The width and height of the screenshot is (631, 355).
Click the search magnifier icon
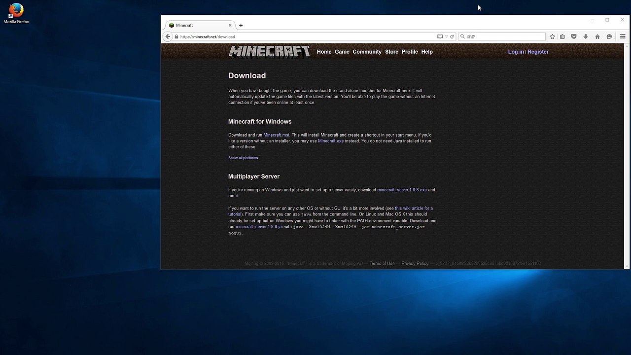coord(462,36)
